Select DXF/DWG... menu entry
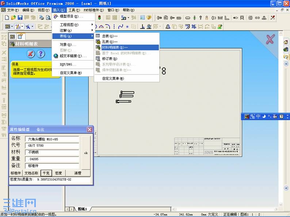Image resolution: width=290 pixels, height=217 pixels. click(x=73, y=65)
